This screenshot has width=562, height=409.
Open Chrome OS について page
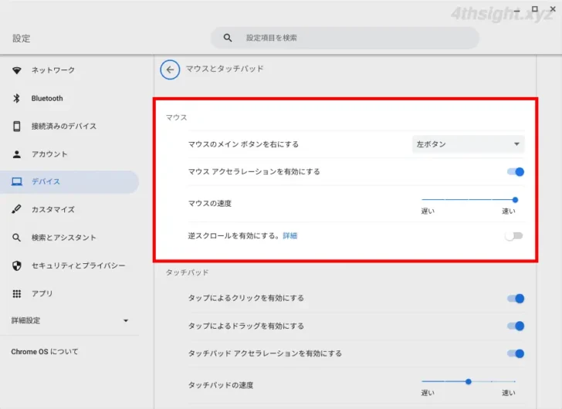tap(45, 352)
